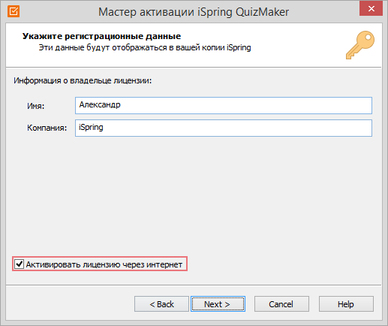The width and height of the screenshot is (388, 326).
Task: Uncheck the internet activation checkbox box
Action: [19, 264]
